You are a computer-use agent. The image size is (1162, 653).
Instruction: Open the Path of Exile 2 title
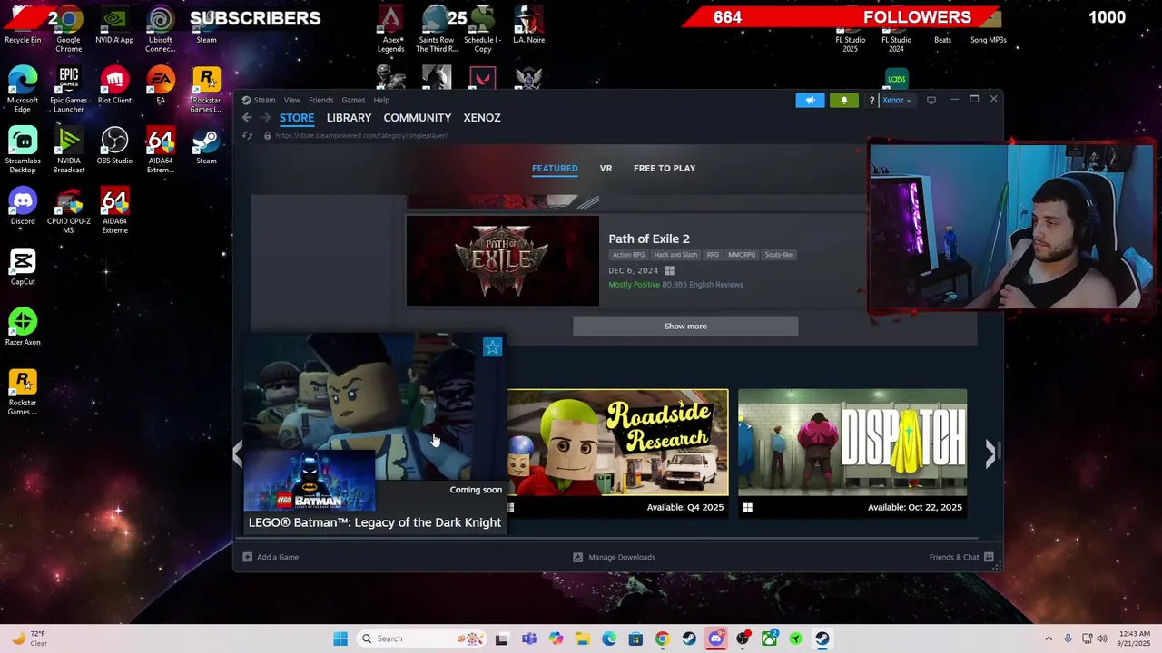tap(649, 239)
